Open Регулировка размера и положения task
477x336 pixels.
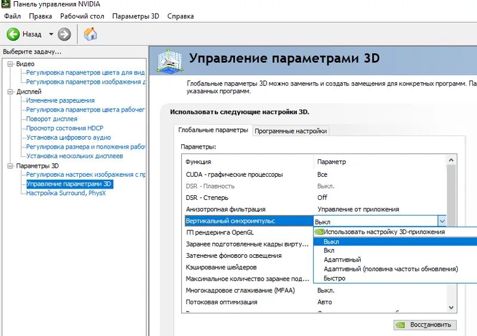tap(85, 147)
